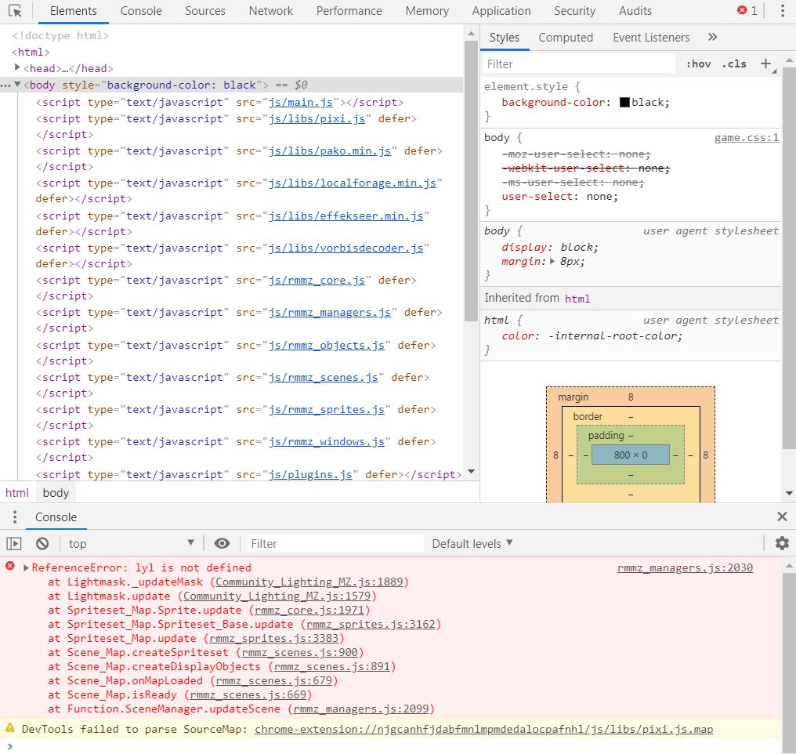Open the top JavaScript context dropdown

click(x=132, y=544)
